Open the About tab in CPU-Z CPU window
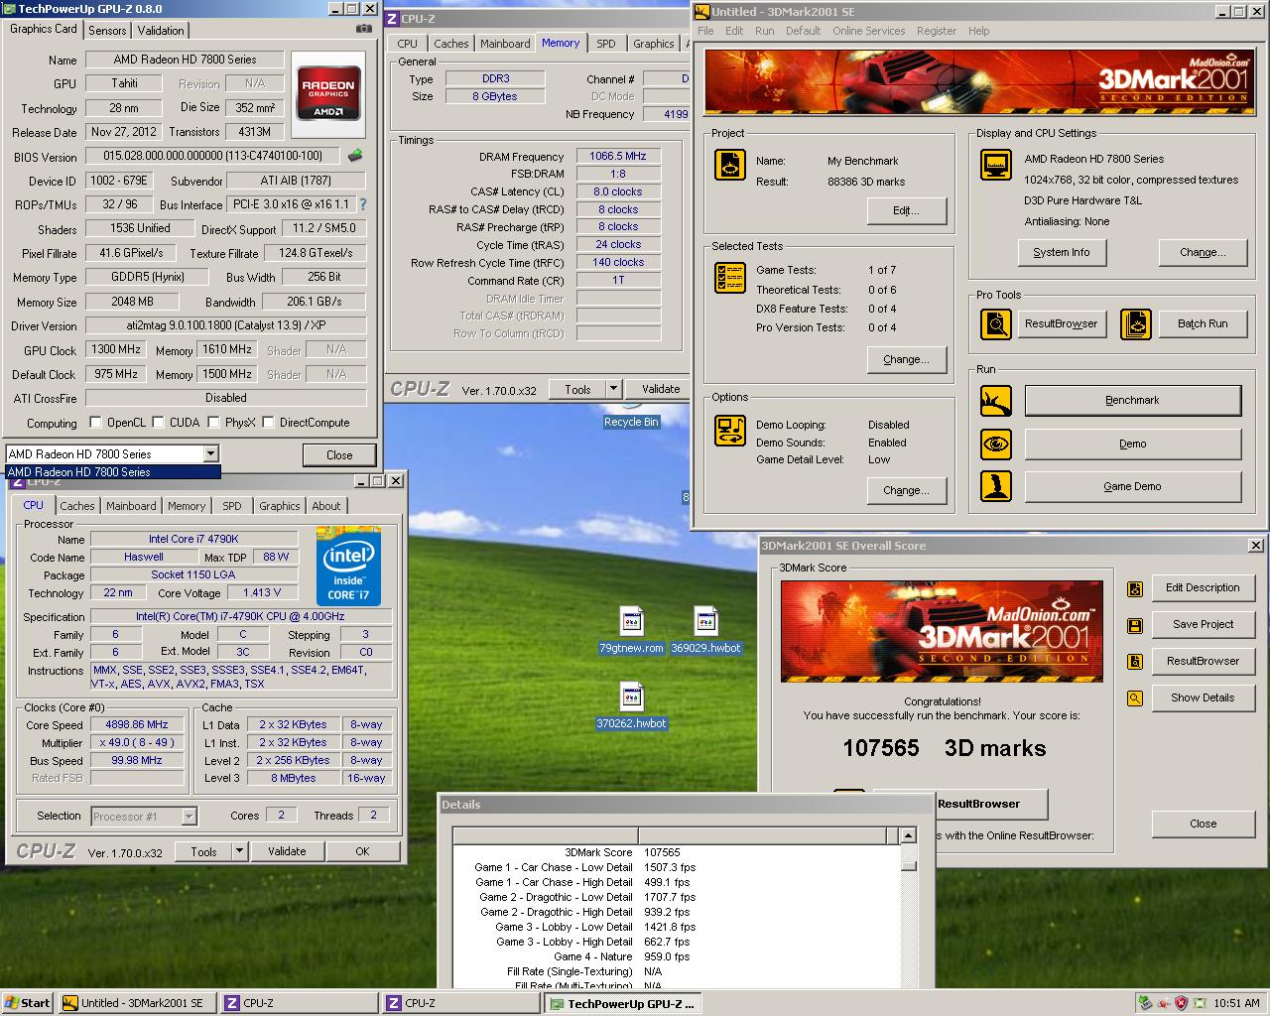 tap(325, 506)
